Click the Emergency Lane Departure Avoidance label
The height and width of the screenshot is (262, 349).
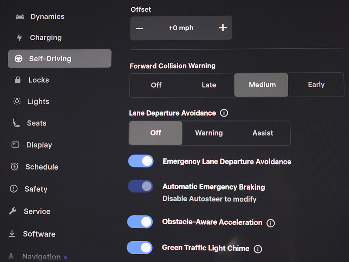(x=227, y=161)
